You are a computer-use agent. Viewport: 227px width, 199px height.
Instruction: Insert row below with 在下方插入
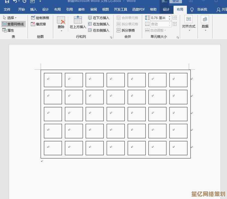(98, 18)
